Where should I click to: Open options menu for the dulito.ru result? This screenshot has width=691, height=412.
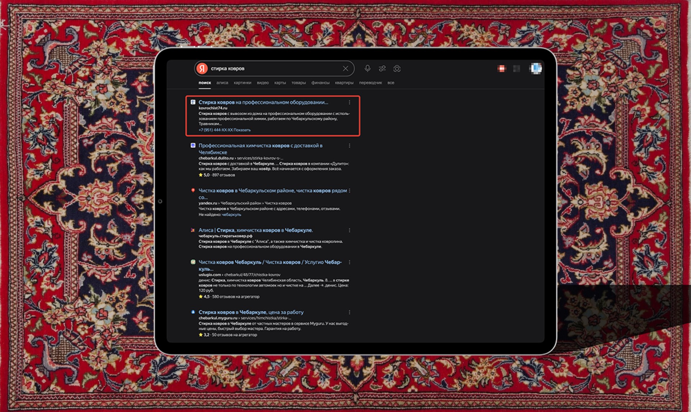(x=350, y=146)
